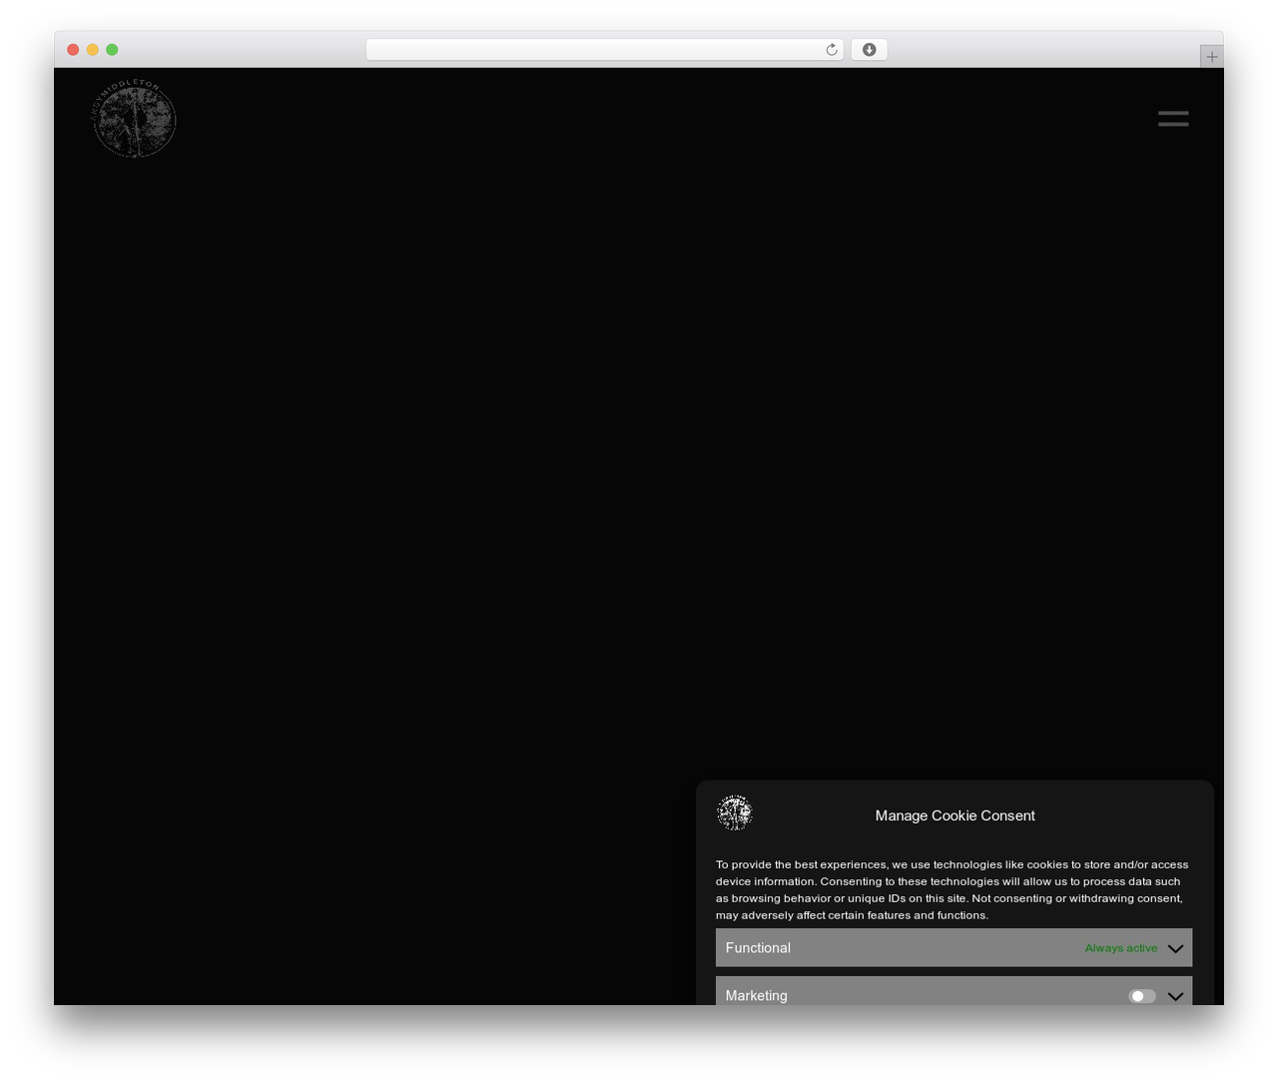Image resolution: width=1278 pixels, height=1082 pixels.
Task: Expand the Functional cookie section
Action: (x=1175, y=948)
